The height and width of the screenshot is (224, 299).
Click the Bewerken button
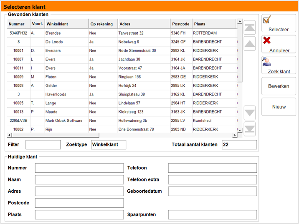(x=279, y=86)
